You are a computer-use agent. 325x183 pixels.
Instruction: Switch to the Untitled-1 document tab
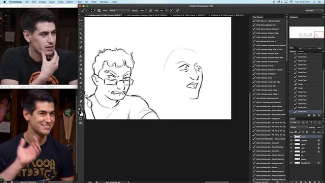click(189, 15)
